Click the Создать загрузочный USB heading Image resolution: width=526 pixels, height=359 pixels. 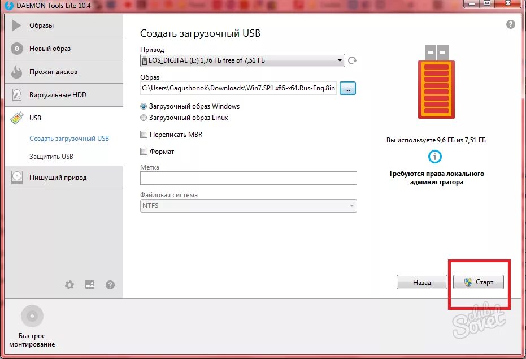click(x=200, y=33)
